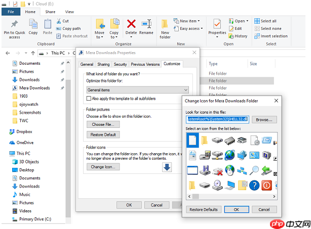Click Browse in Change Icon dialog
This screenshot has width=311, height=229.
tap(264, 120)
